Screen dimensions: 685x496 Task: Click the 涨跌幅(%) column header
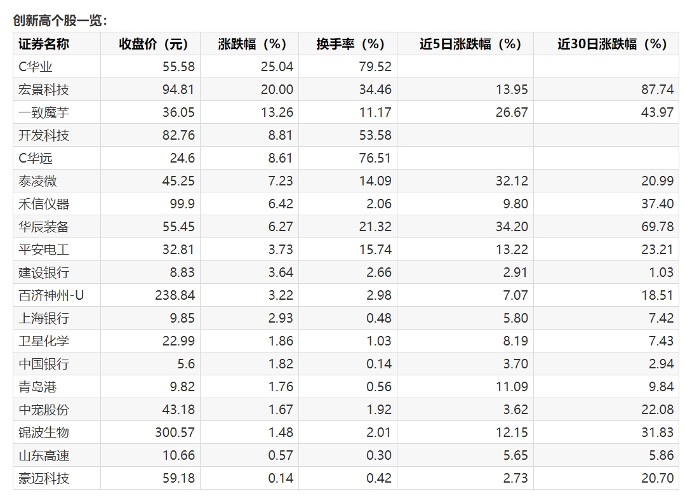pos(252,44)
